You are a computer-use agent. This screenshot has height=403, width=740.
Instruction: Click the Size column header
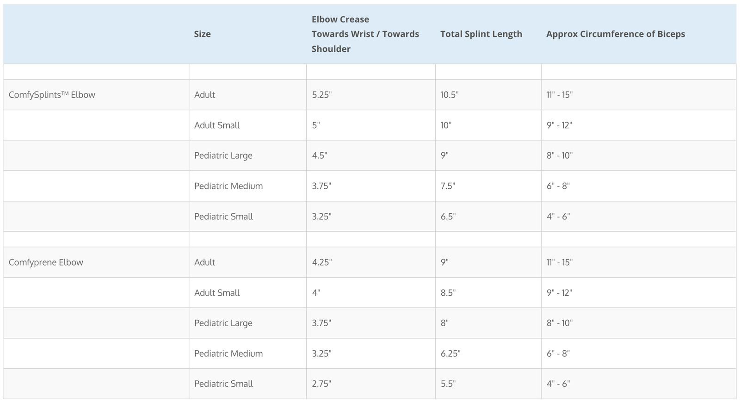[202, 34]
